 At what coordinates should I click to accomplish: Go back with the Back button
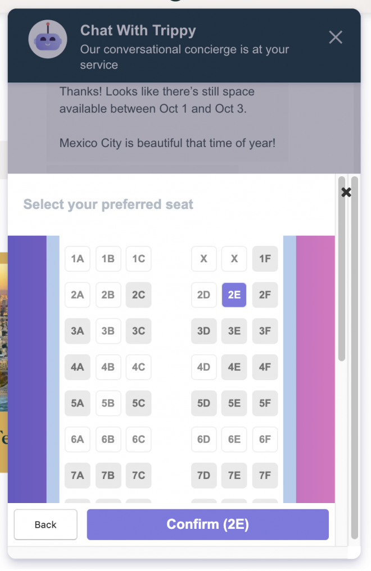(46, 524)
